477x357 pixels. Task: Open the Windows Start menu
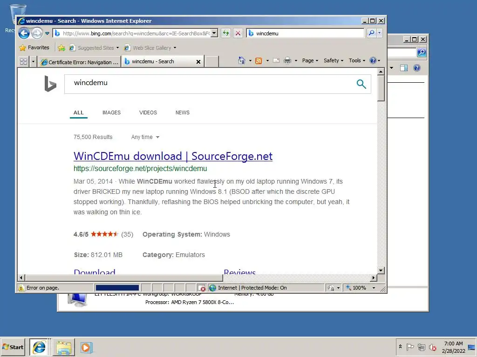(13, 347)
